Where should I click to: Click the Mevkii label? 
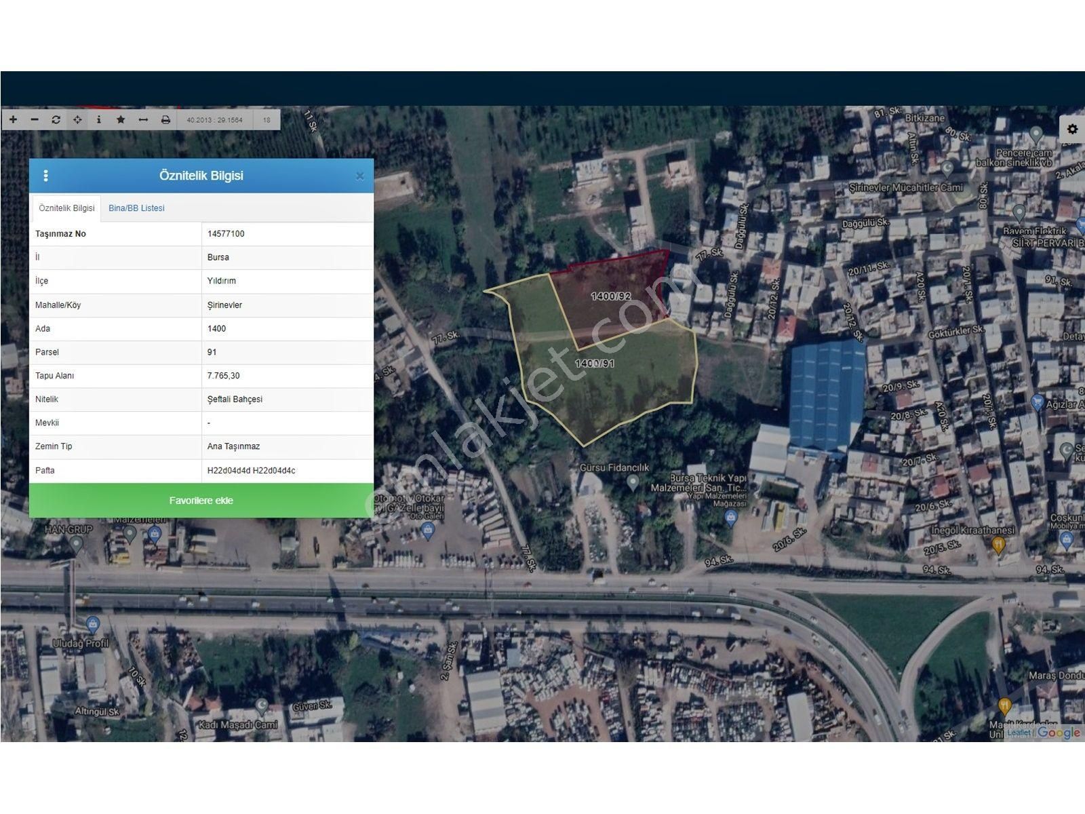tap(47, 423)
